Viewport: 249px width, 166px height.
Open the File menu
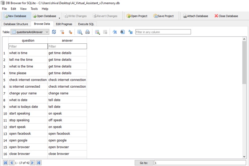[4, 9]
